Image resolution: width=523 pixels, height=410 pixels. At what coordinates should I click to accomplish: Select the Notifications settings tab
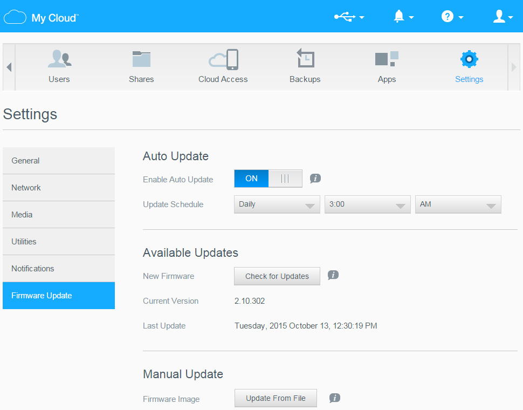(59, 269)
